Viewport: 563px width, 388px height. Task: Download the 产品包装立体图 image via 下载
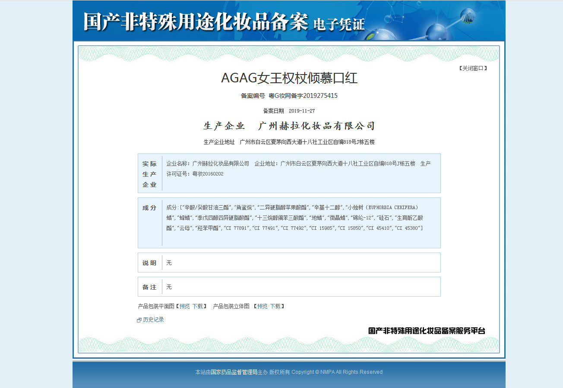coord(275,306)
